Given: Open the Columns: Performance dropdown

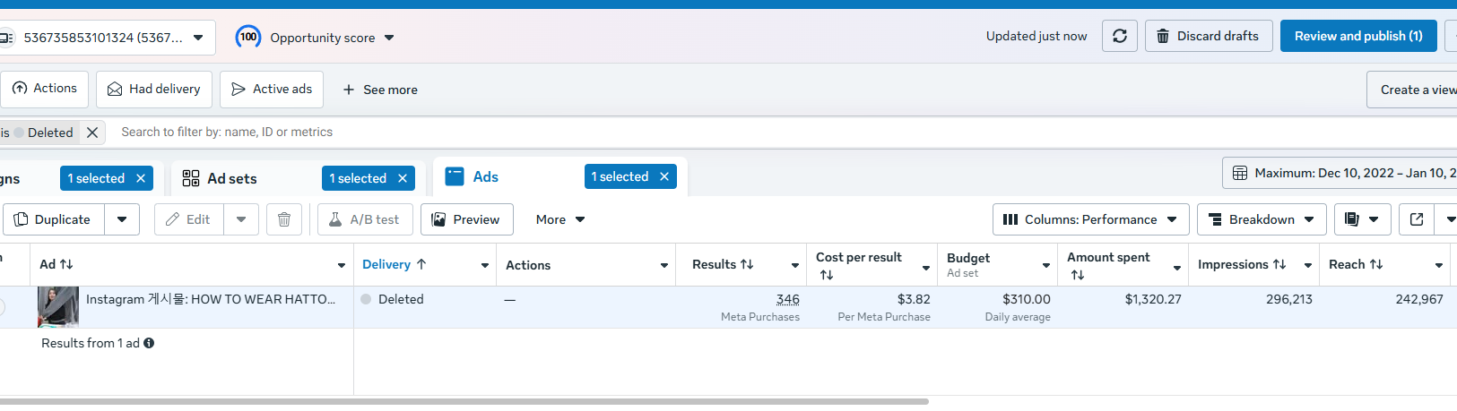Looking at the screenshot, I should pyautogui.click(x=1090, y=219).
